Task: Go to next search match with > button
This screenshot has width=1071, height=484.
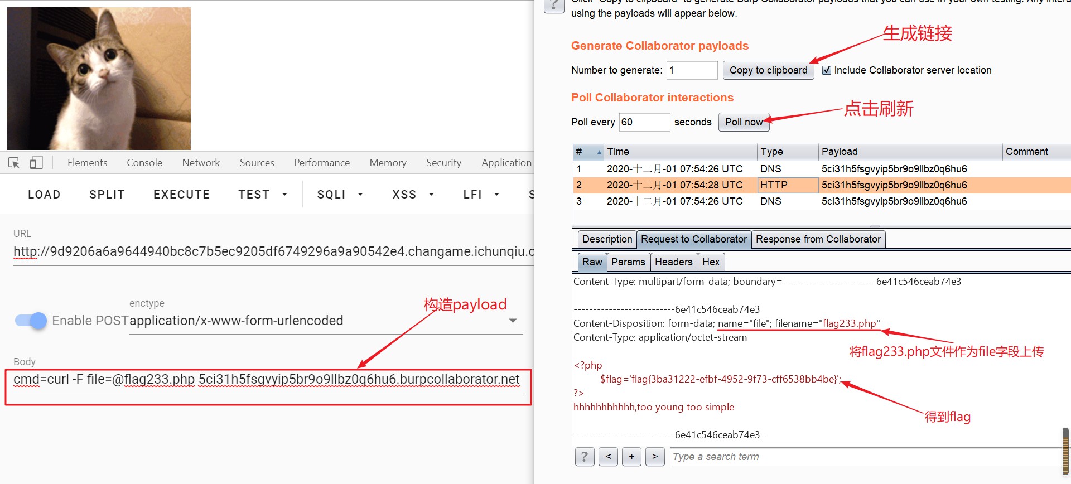Action: [655, 457]
